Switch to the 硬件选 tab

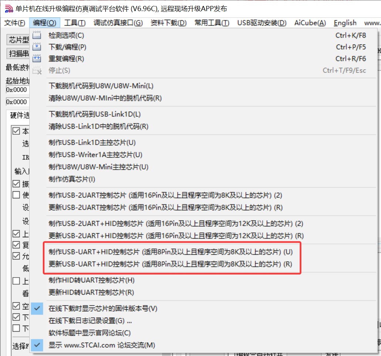click(x=19, y=115)
